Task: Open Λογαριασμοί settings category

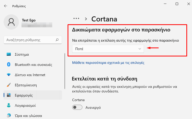Action: pyautogui.click(x=33, y=105)
